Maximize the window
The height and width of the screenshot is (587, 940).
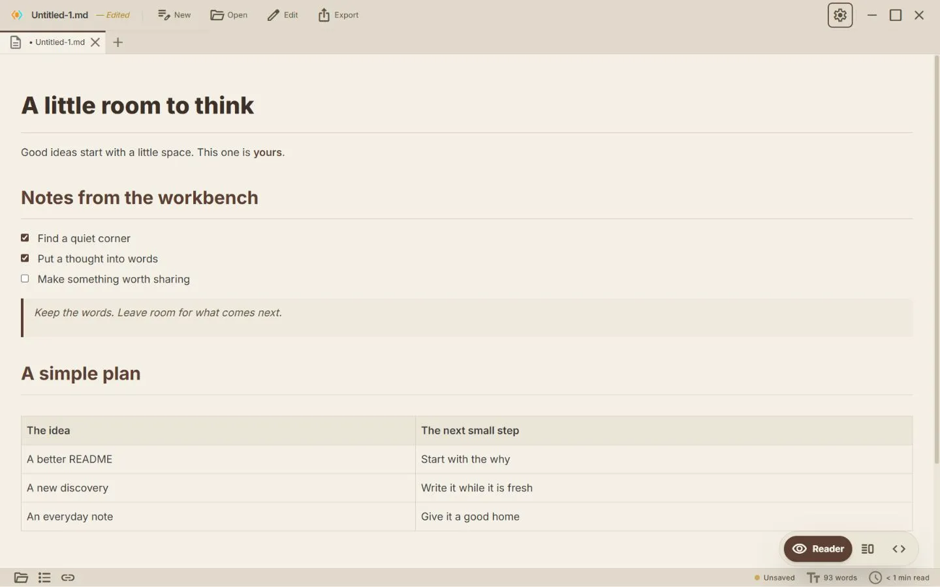[896, 15]
